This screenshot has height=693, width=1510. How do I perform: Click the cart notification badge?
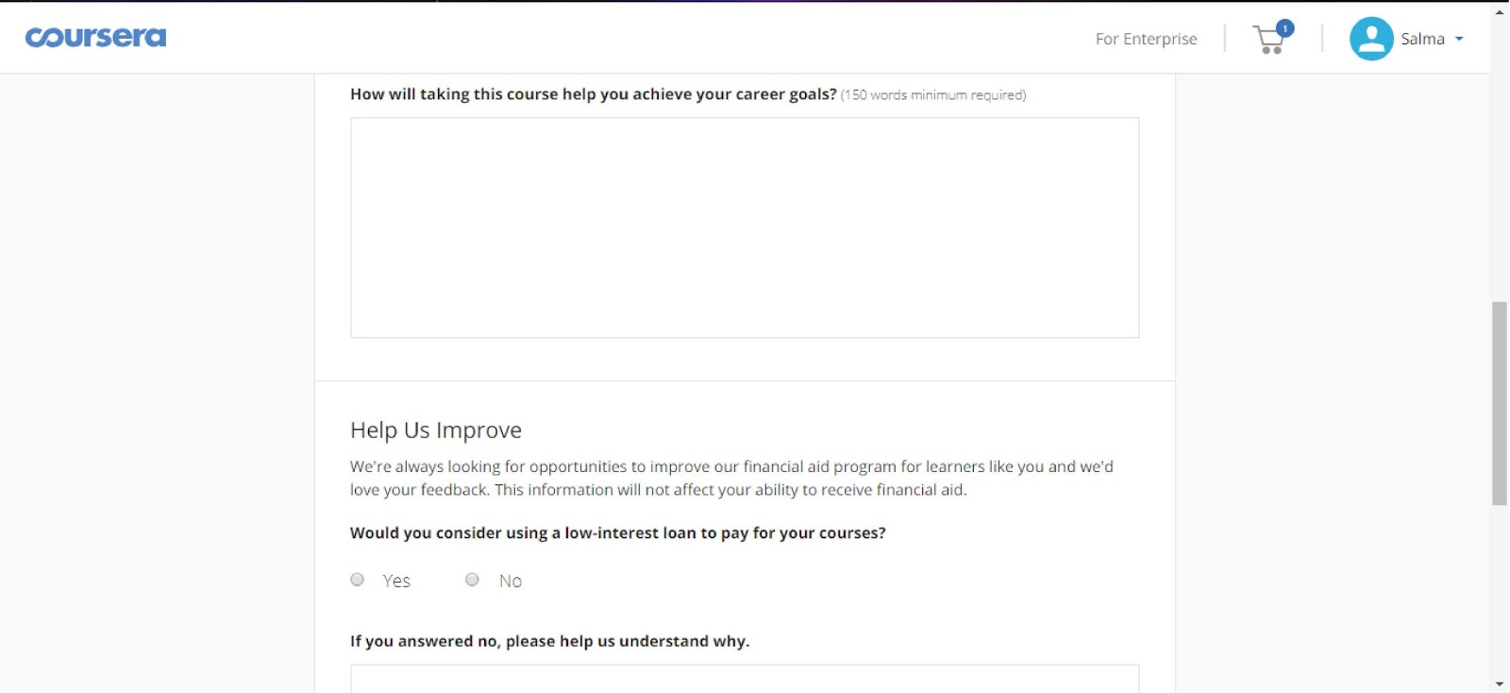(x=1284, y=28)
